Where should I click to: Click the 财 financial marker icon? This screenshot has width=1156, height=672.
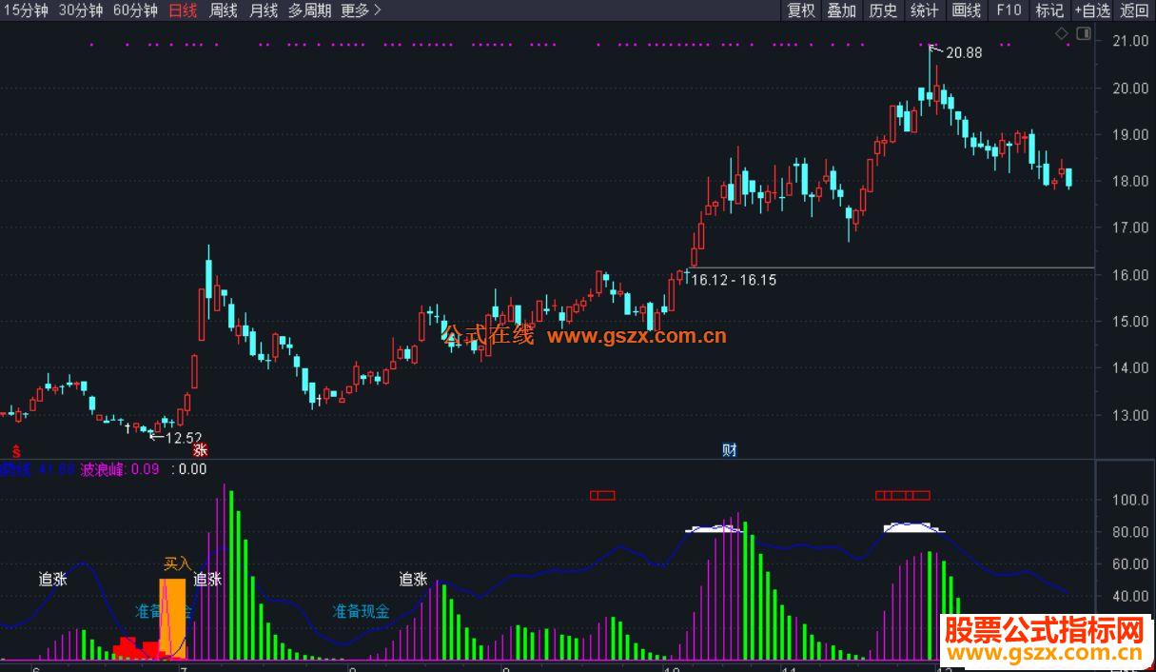point(730,449)
